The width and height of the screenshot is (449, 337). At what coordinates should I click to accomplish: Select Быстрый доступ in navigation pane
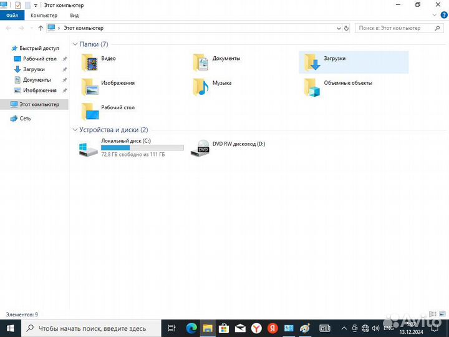tap(39, 48)
